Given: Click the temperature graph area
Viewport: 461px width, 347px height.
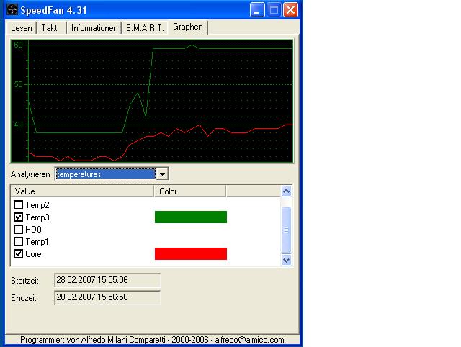Looking at the screenshot, I should click(x=152, y=101).
